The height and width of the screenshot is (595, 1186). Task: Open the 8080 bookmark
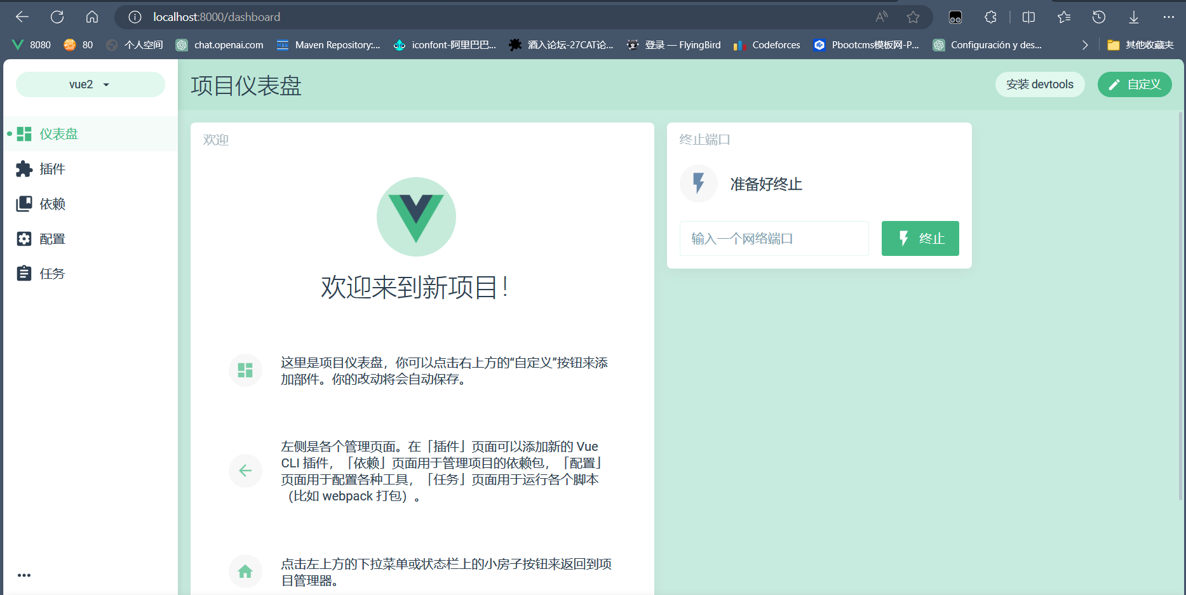(32, 45)
